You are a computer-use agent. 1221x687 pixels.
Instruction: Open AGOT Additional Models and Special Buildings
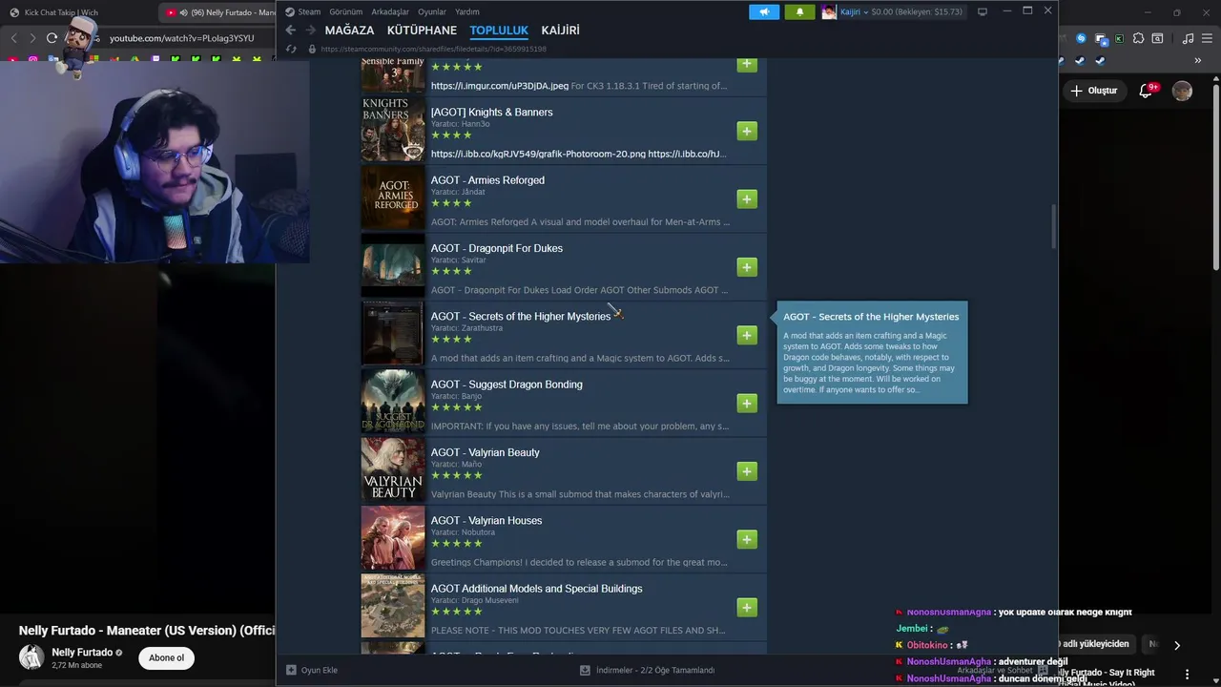536,589
